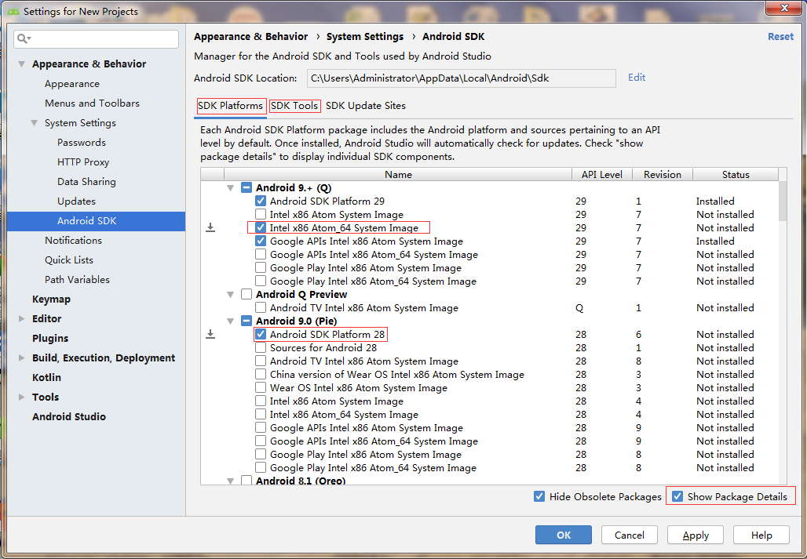
Task: Click the Android Studio icon in title bar
Action: [x=13, y=12]
